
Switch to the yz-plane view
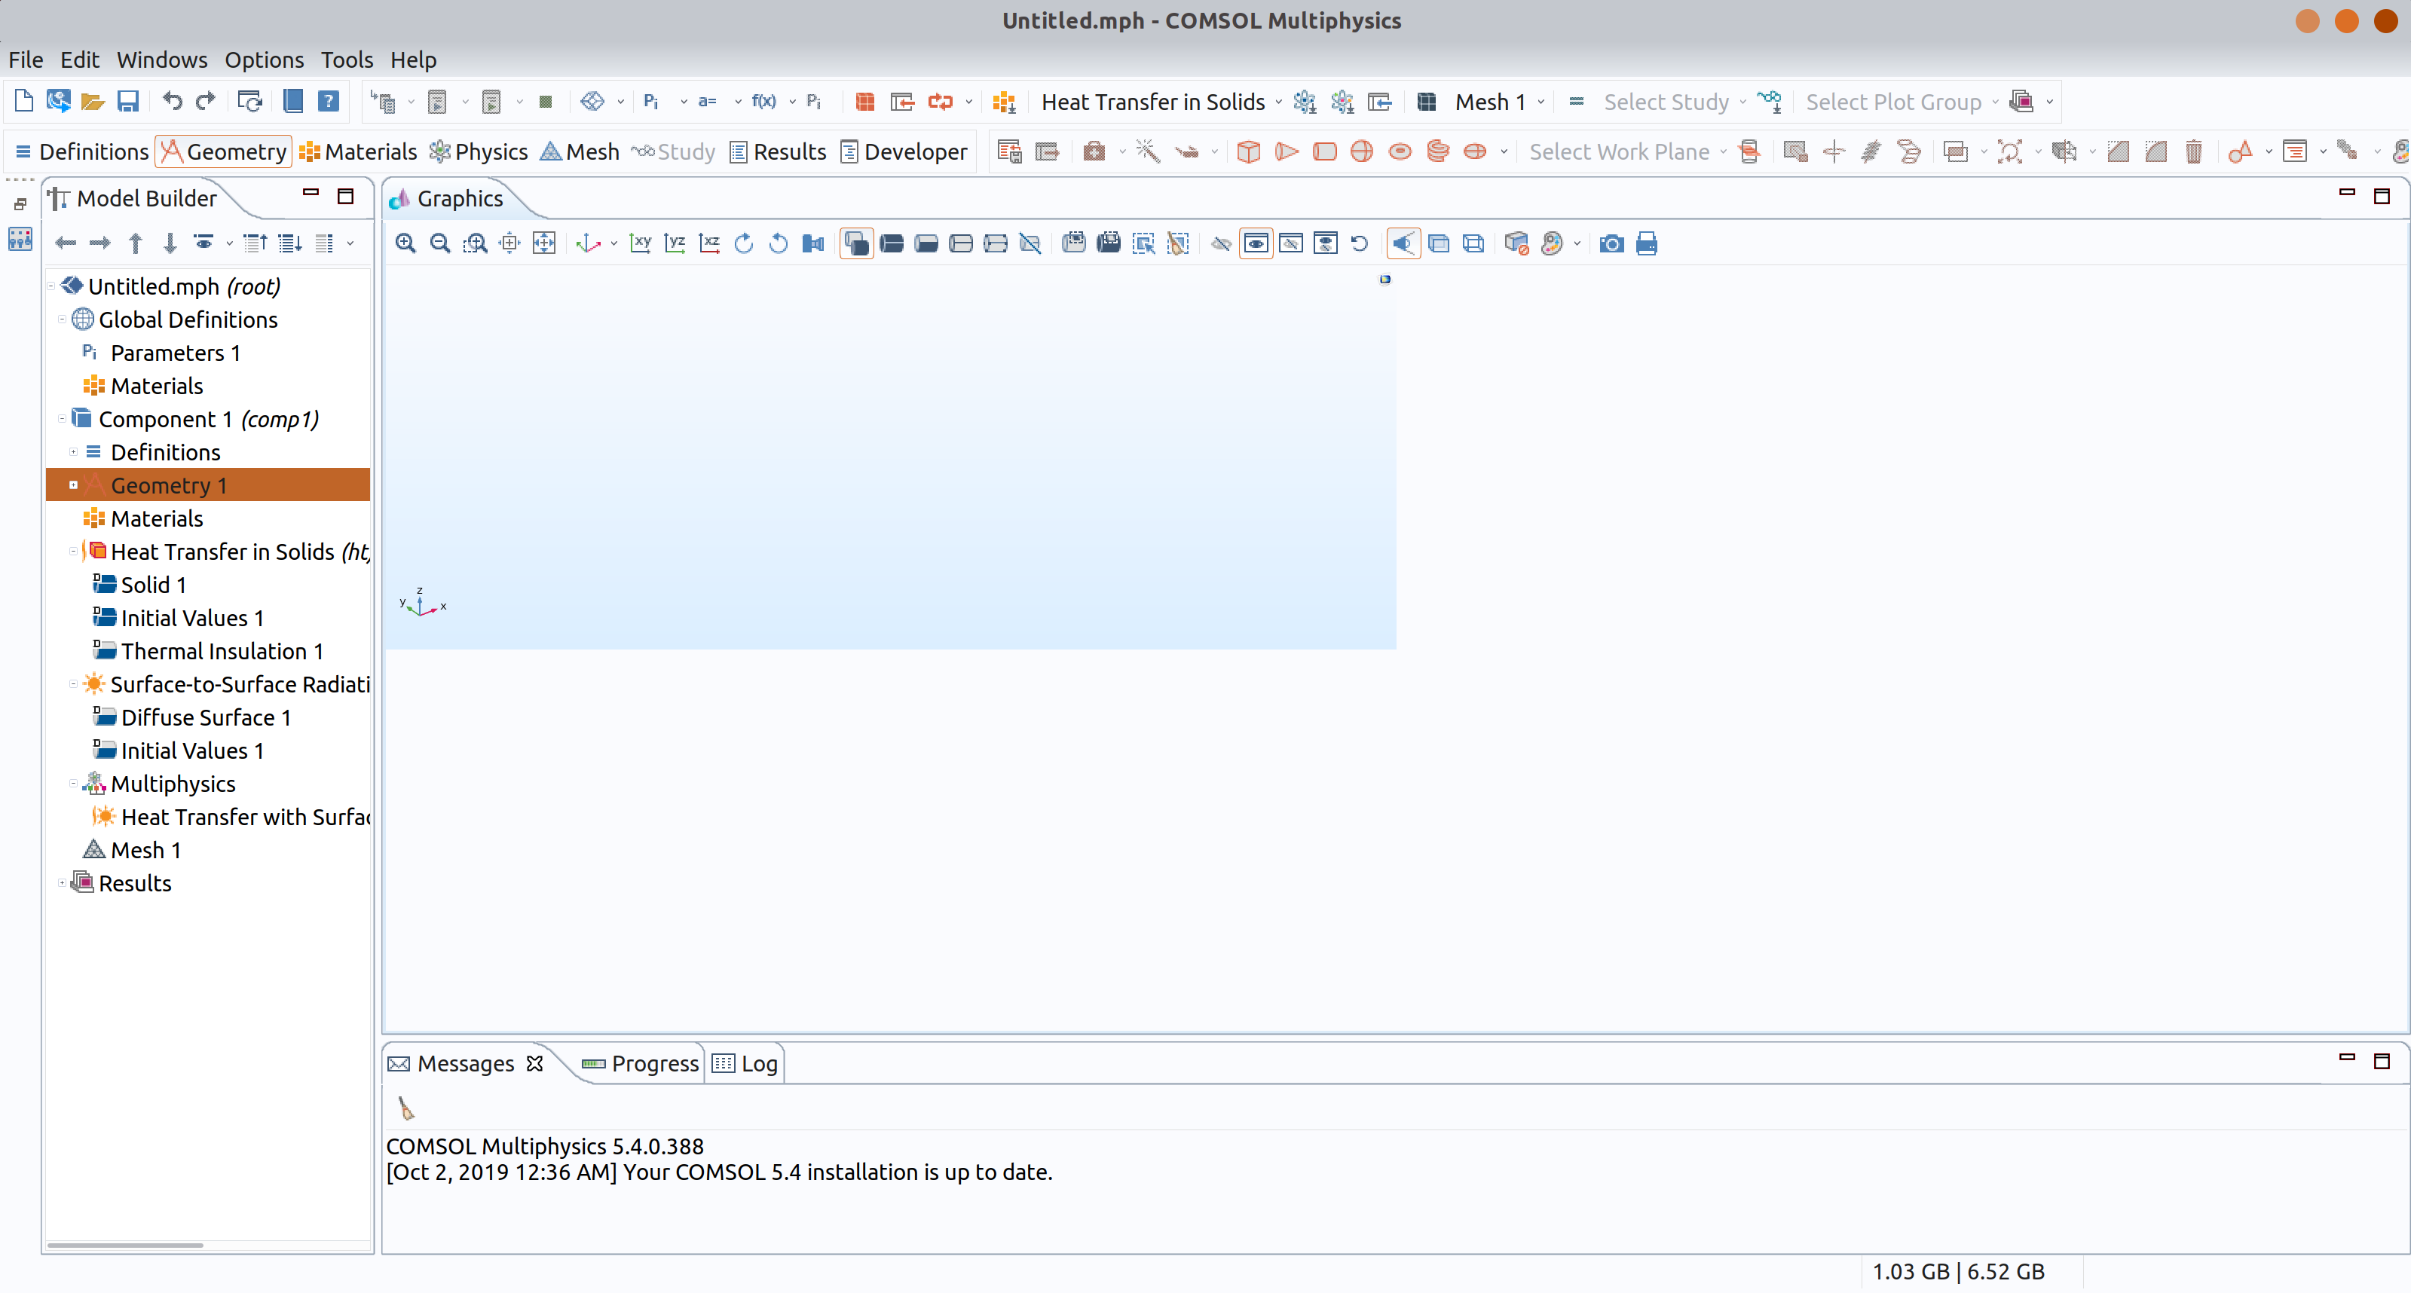pyautogui.click(x=675, y=243)
